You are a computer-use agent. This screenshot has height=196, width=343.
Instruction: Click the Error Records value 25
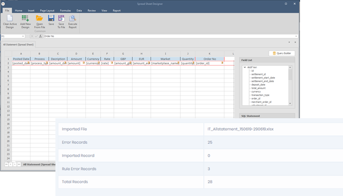coord(210,142)
